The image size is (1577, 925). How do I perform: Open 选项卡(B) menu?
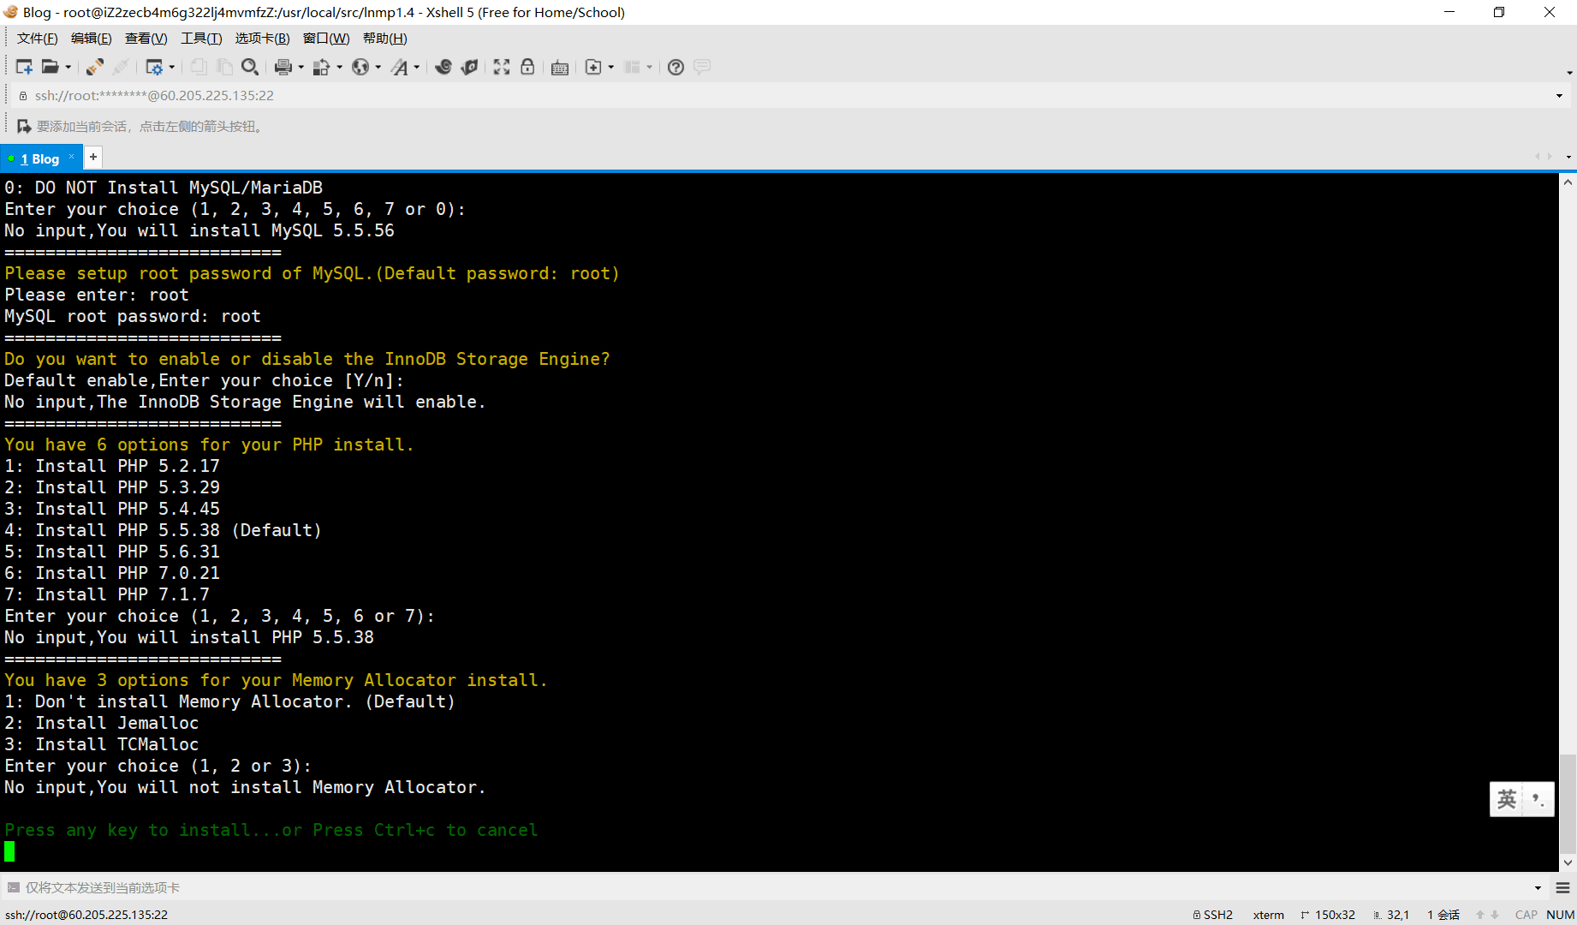point(262,39)
